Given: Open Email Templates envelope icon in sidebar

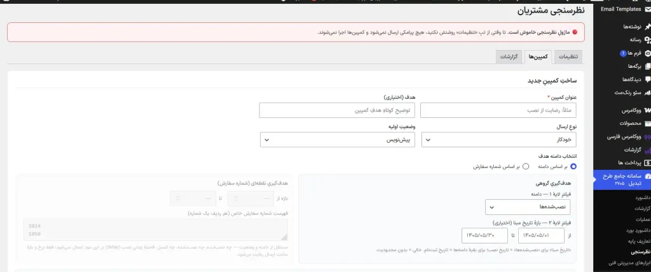Looking at the screenshot, I should pyautogui.click(x=647, y=9).
